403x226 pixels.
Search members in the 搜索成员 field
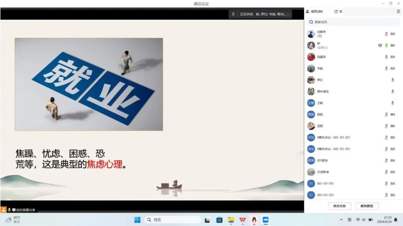coord(353,22)
